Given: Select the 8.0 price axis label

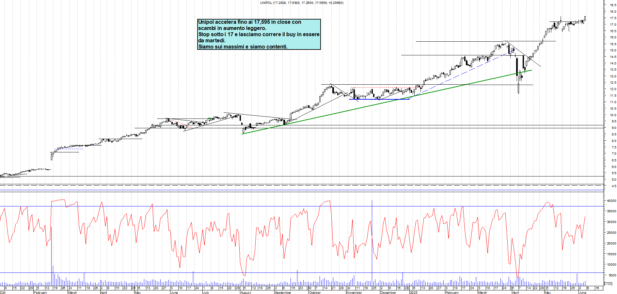Looking at the screenshot, I should tap(613, 141).
